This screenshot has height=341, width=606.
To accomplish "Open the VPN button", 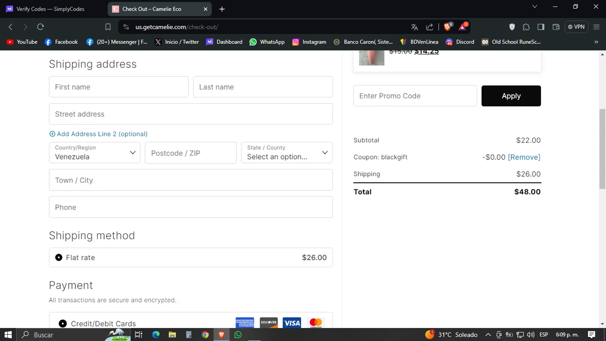I will [x=577, y=27].
